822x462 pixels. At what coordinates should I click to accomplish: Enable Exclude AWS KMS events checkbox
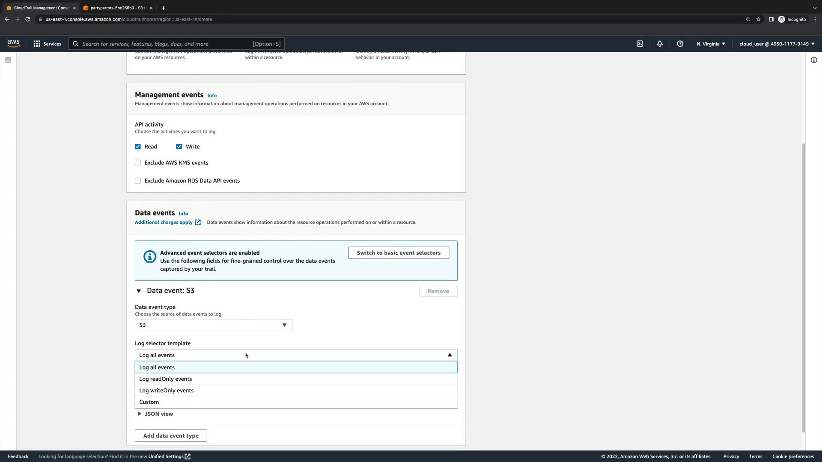[x=138, y=163]
